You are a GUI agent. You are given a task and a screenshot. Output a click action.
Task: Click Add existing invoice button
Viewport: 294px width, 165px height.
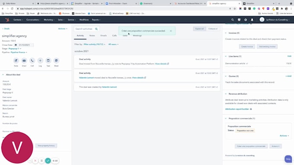267,47
